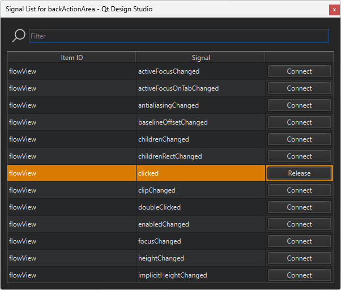The width and height of the screenshot is (341, 290).
Task: Click the Signal column header
Action: coord(201,57)
